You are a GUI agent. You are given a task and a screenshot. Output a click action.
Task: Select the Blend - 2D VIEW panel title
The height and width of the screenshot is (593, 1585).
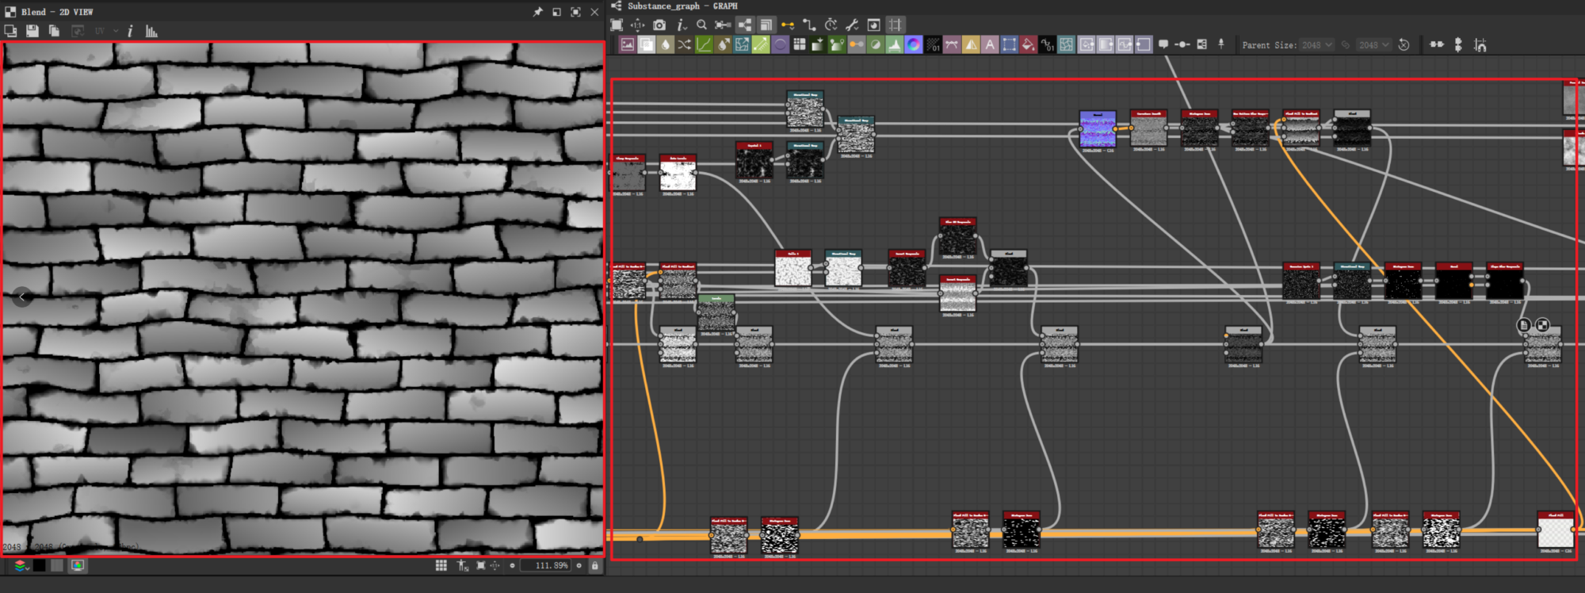[56, 12]
